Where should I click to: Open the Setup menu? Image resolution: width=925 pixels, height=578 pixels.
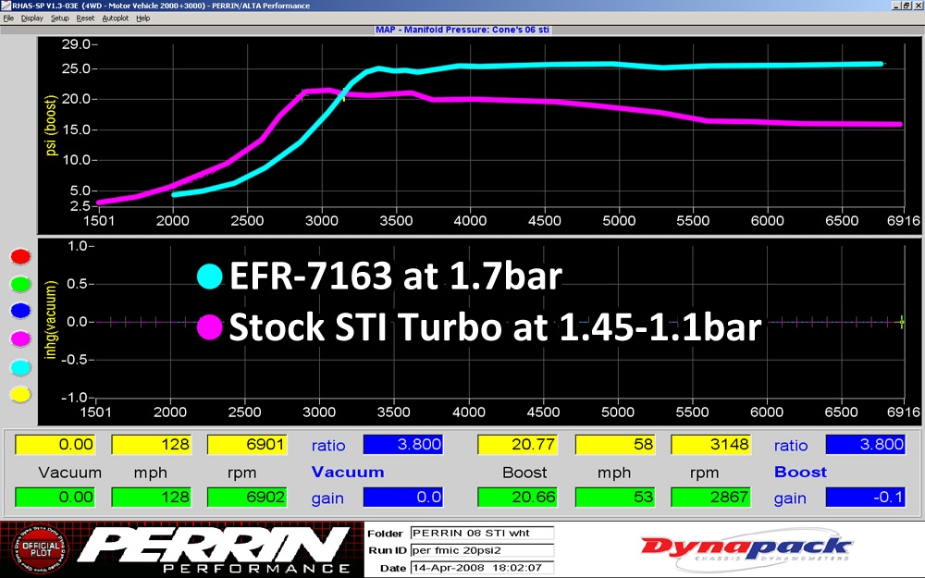click(59, 18)
